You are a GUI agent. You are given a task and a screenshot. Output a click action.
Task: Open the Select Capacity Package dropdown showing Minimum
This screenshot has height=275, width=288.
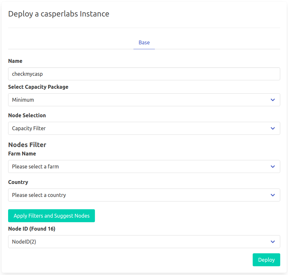(144, 100)
